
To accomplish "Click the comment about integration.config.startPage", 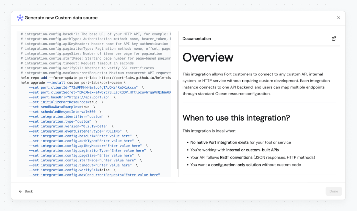I will tap(96, 58).
